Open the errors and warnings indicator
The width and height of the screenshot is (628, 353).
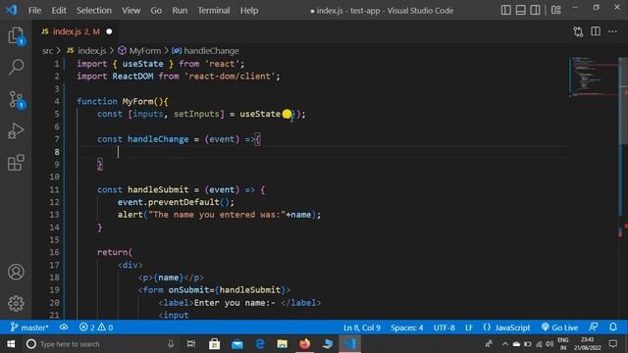coord(96,328)
